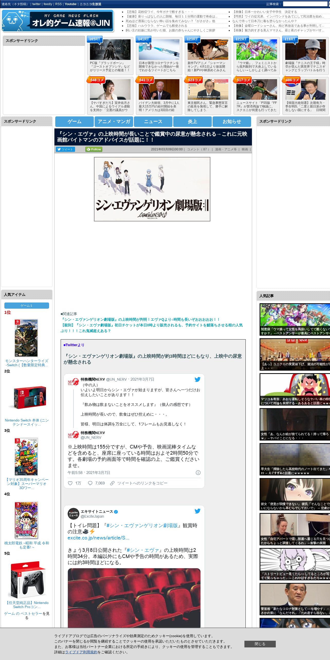Open the twitter link in top bar
The height and width of the screenshot is (660, 330).
[36, 4]
